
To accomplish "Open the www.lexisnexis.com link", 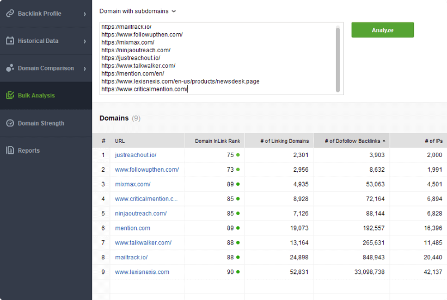I will click(142, 272).
